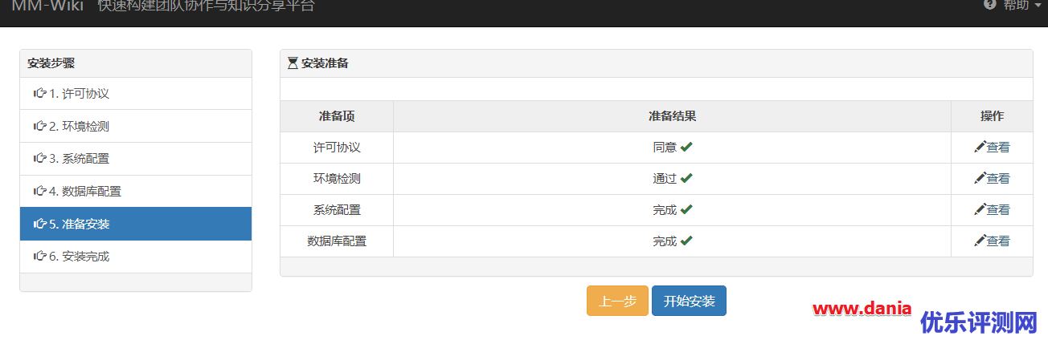Click 完成 text in 系统配置 row
This screenshot has width=1048, height=344.
[x=665, y=210]
